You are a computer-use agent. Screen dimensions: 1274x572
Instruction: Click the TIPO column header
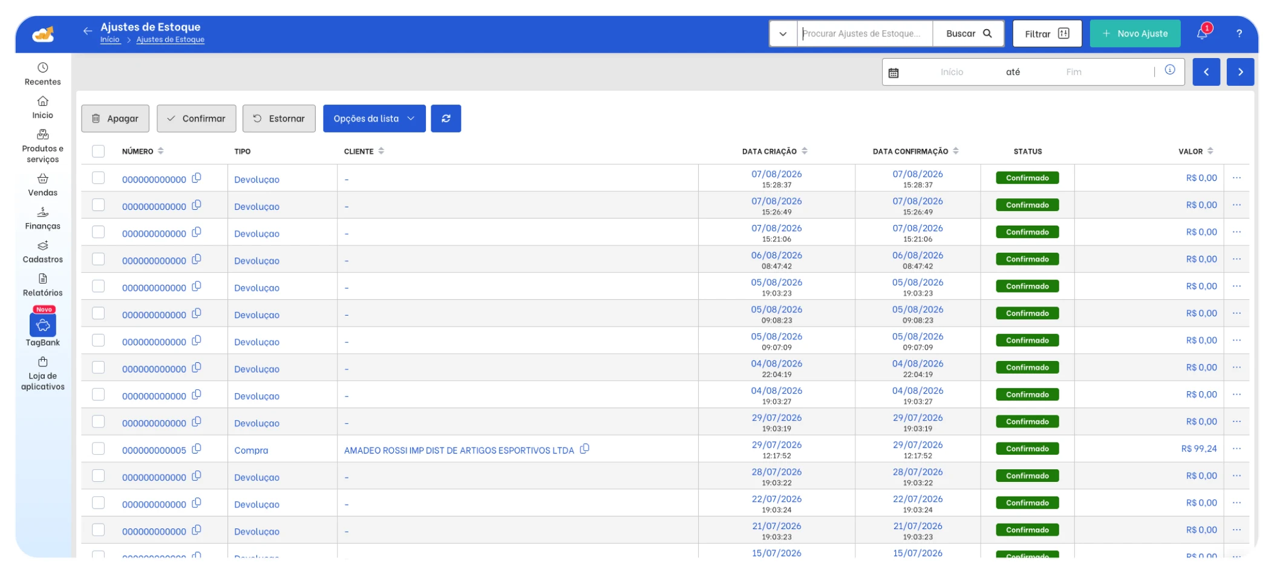pyautogui.click(x=242, y=151)
